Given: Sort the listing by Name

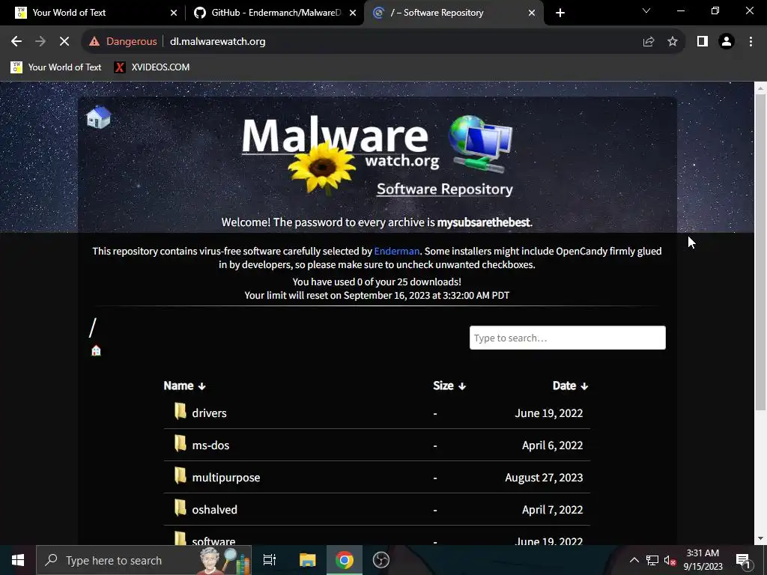Looking at the screenshot, I should point(184,386).
